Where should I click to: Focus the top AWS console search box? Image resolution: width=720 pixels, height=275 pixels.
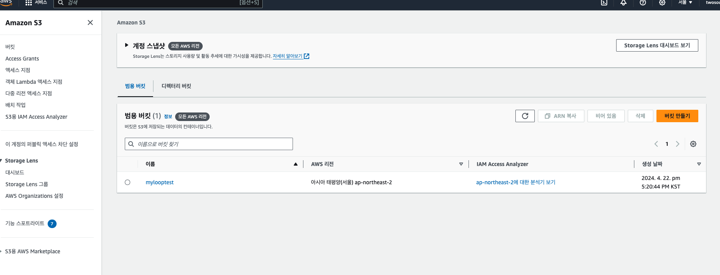158,3
